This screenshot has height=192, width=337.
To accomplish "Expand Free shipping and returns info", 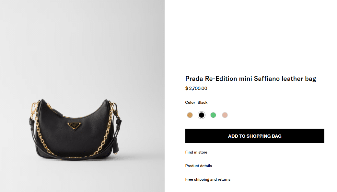I will 208,179.
